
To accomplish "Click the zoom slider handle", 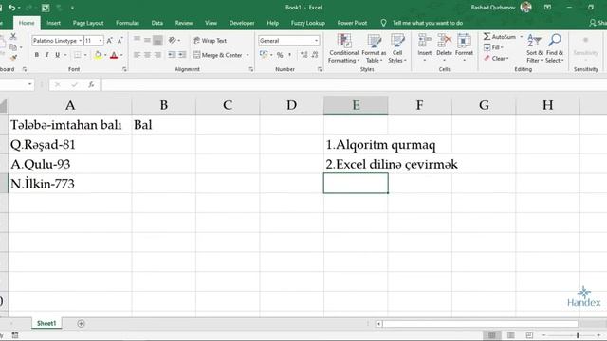I will tap(578, 335).
